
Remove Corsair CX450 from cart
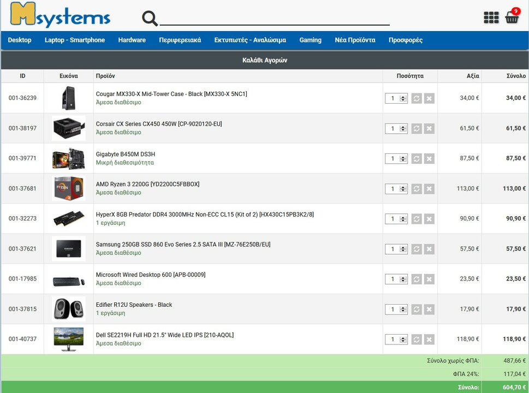click(x=429, y=128)
